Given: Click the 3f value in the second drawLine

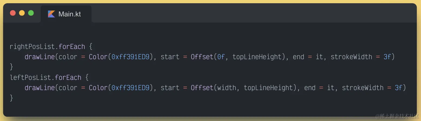Looking at the screenshot, I should (399, 88).
